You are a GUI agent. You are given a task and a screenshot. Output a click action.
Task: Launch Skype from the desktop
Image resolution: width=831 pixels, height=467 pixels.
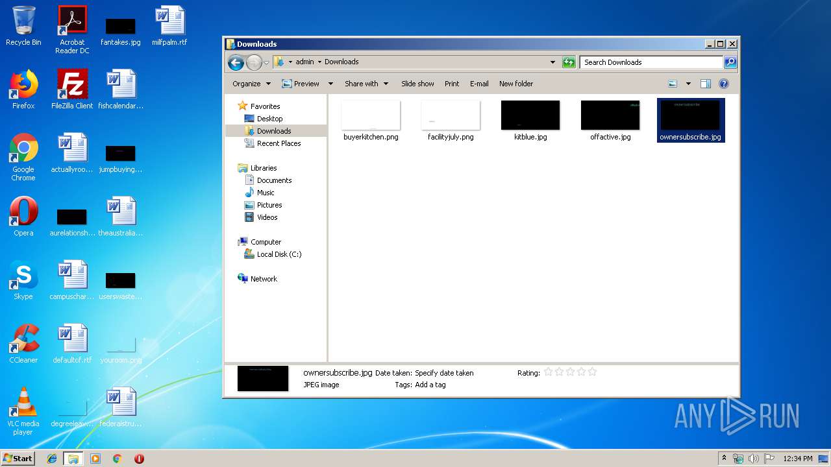pyautogui.click(x=23, y=280)
